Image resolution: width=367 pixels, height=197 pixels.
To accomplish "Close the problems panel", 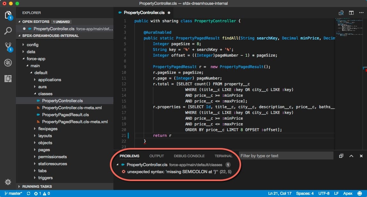I will coord(361,156).
